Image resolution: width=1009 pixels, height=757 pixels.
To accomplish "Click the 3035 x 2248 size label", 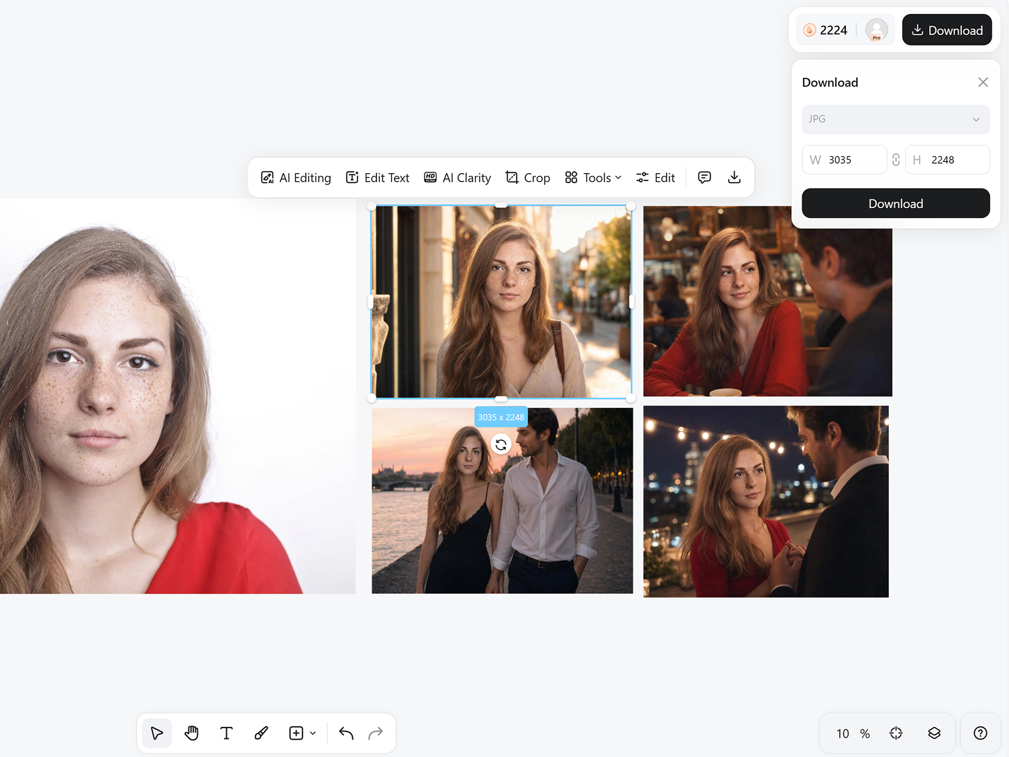I will pyautogui.click(x=501, y=417).
